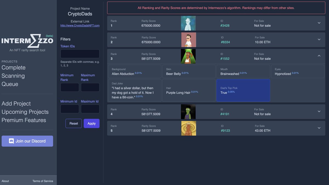
Task: Click the rank 3 NFT thumbnail
Action: (188, 56)
